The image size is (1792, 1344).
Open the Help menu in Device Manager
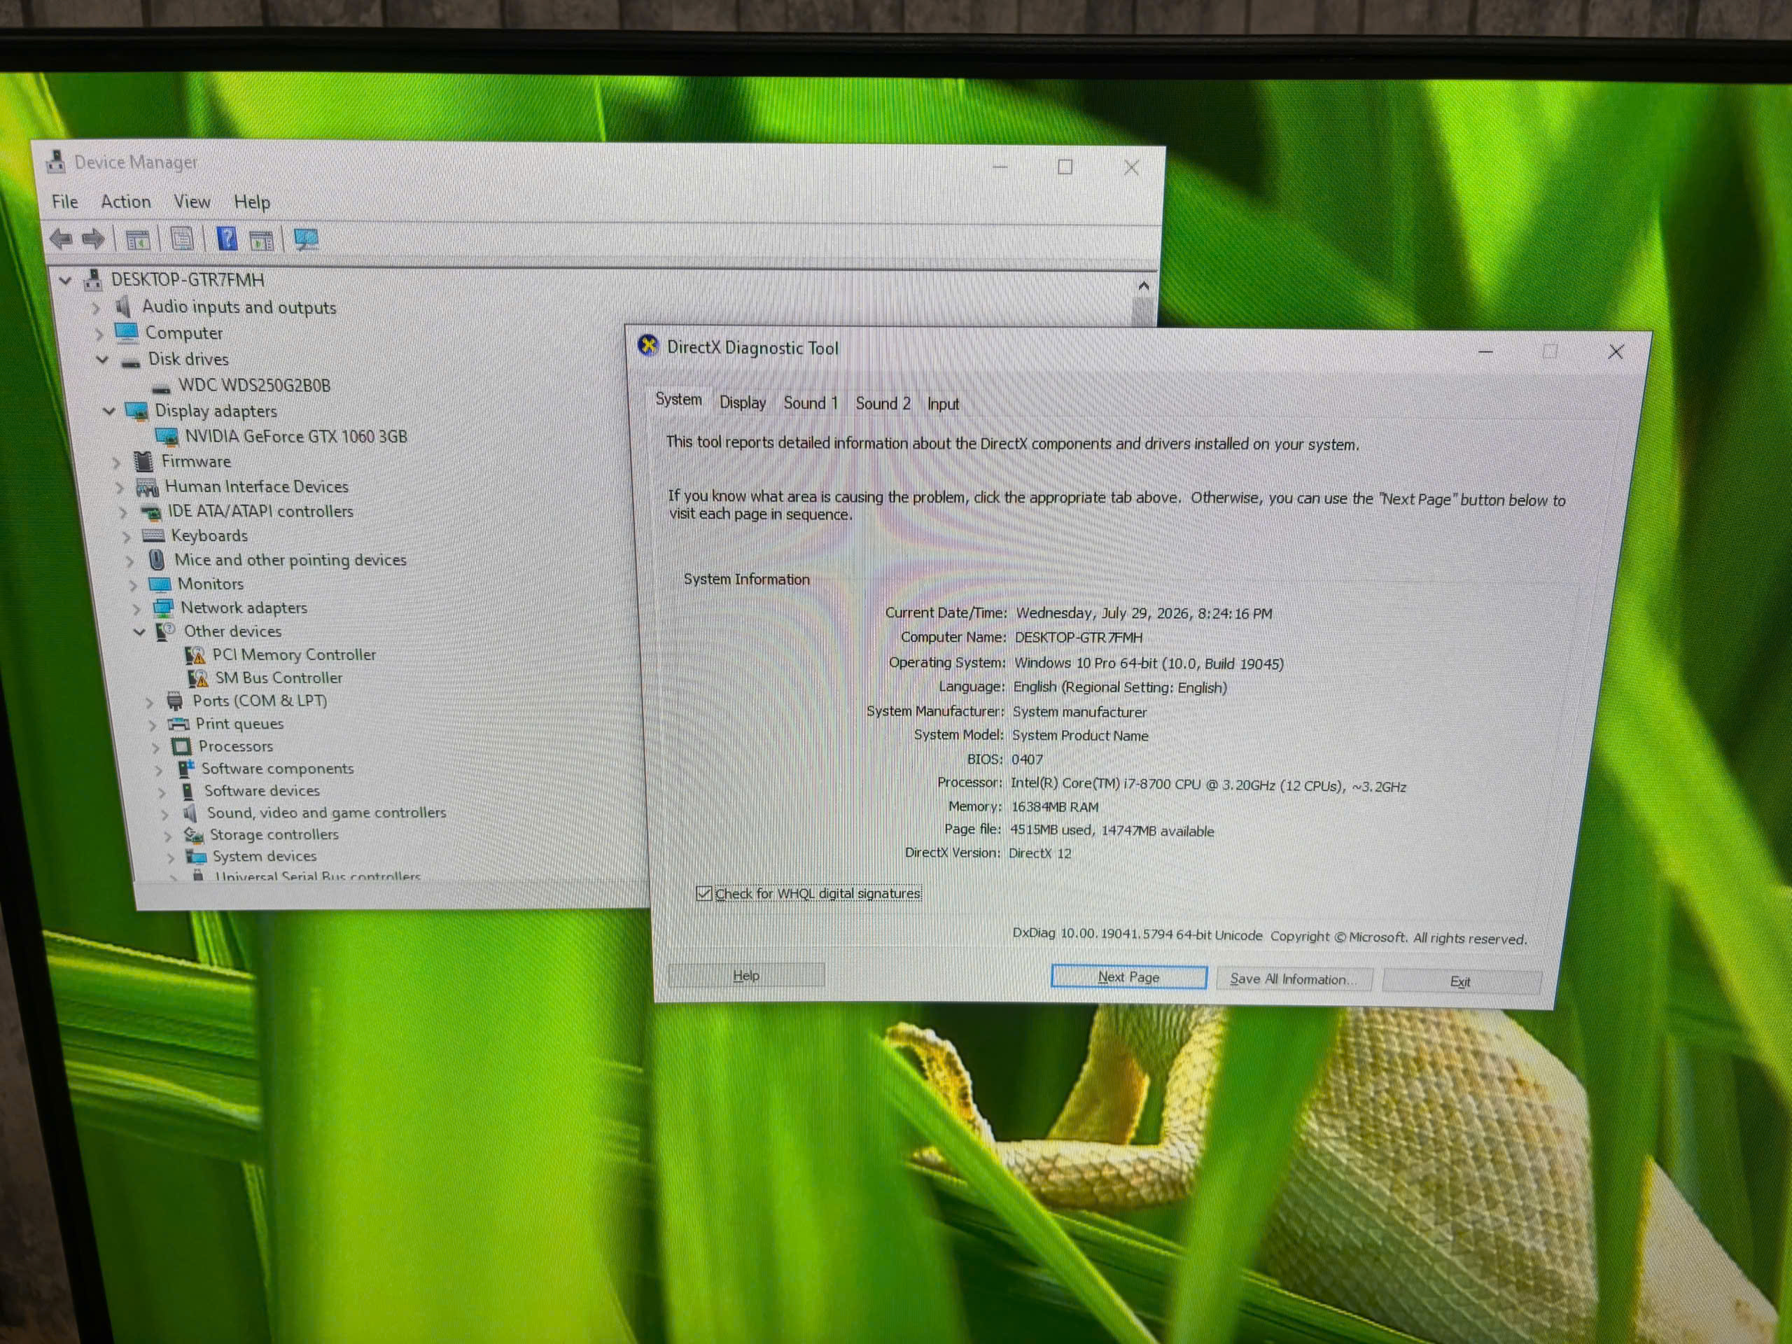point(252,202)
